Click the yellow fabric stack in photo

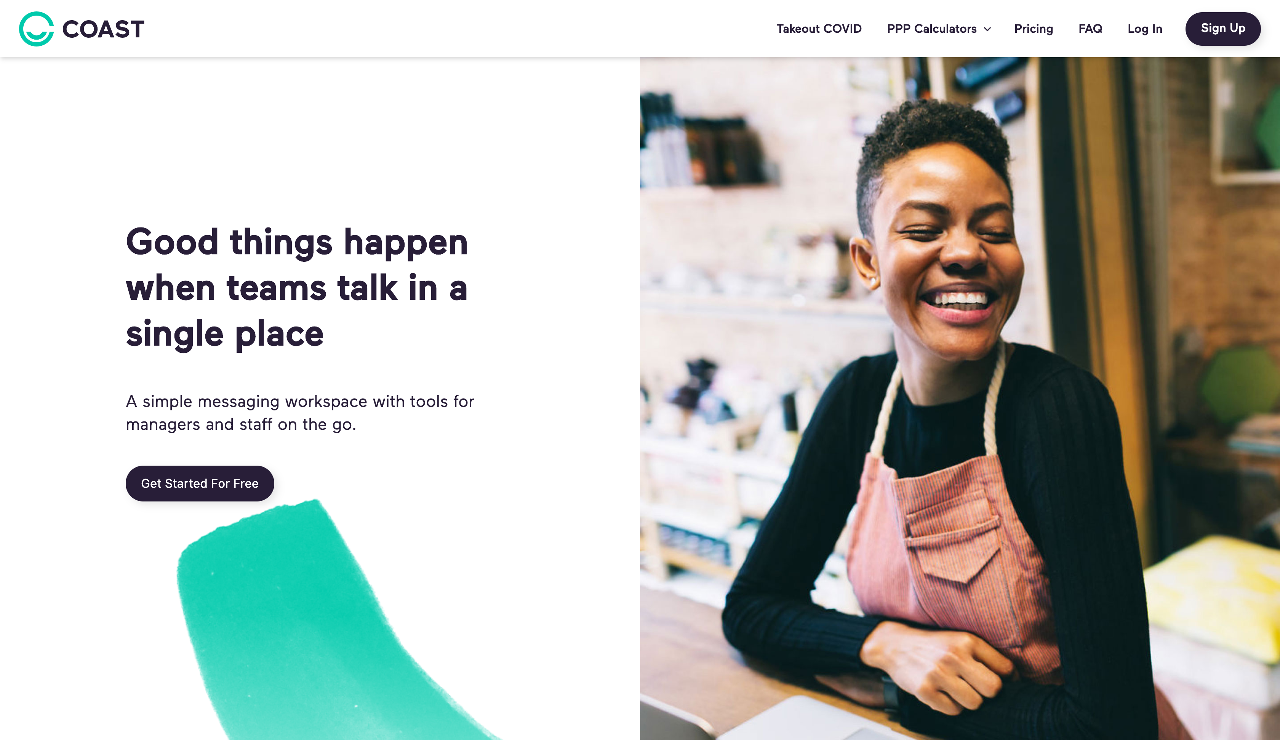click(1214, 595)
